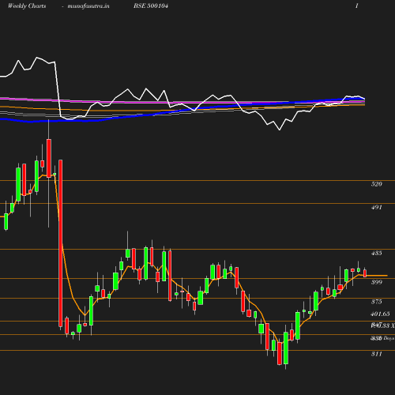This screenshot has height=395, width=395.
Task: Click the 435 price level label
Action: tap(376, 253)
